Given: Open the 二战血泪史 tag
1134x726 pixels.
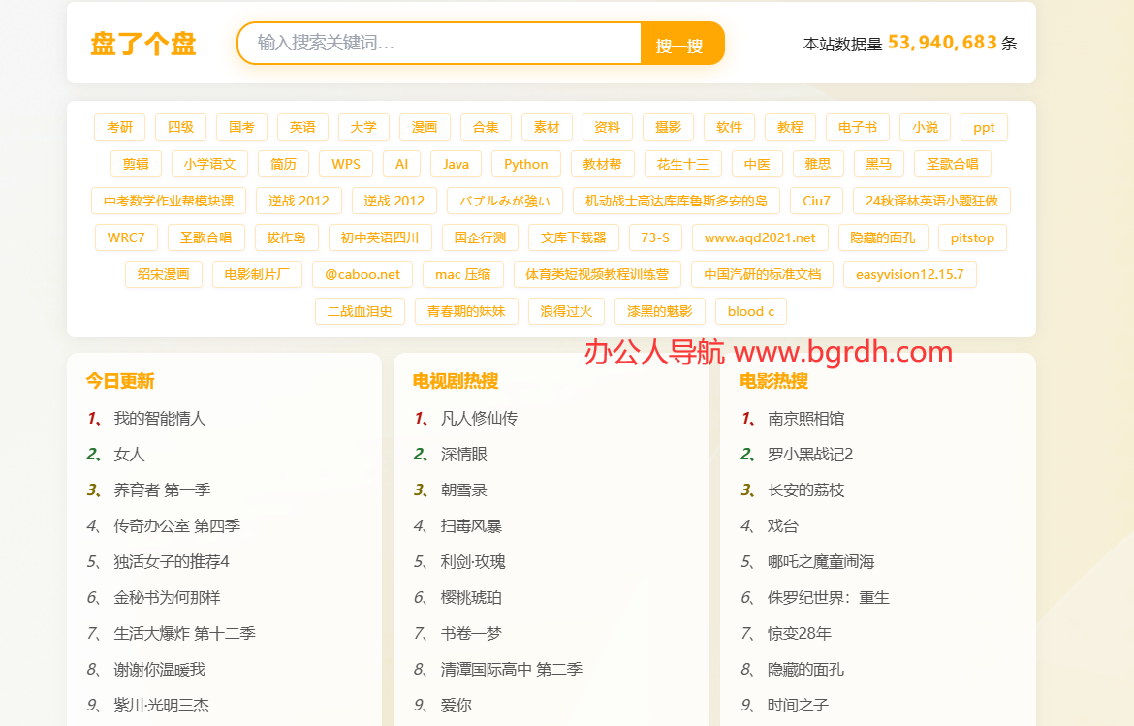Looking at the screenshot, I should tap(360, 312).
